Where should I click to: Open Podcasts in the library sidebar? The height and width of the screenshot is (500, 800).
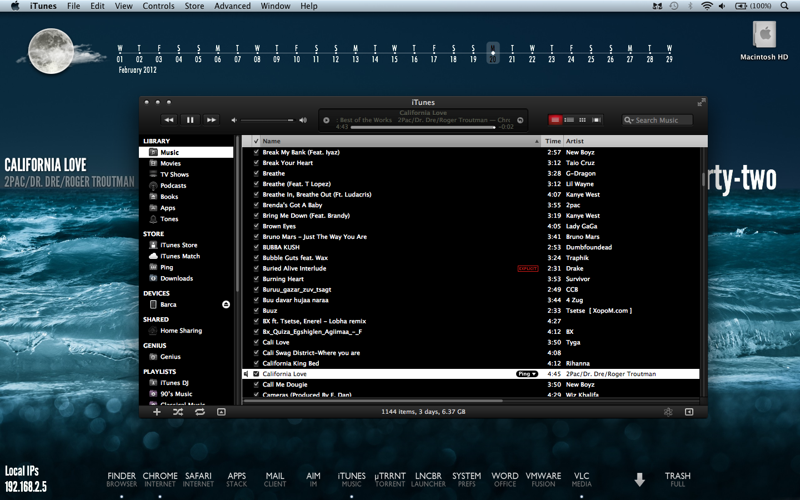pyautogui.click(x=186, y=186)
